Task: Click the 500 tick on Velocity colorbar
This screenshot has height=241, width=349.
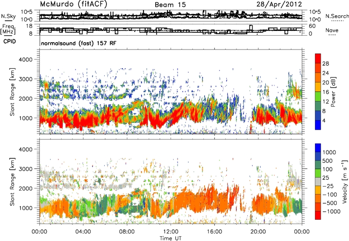Action: point(328,161)
